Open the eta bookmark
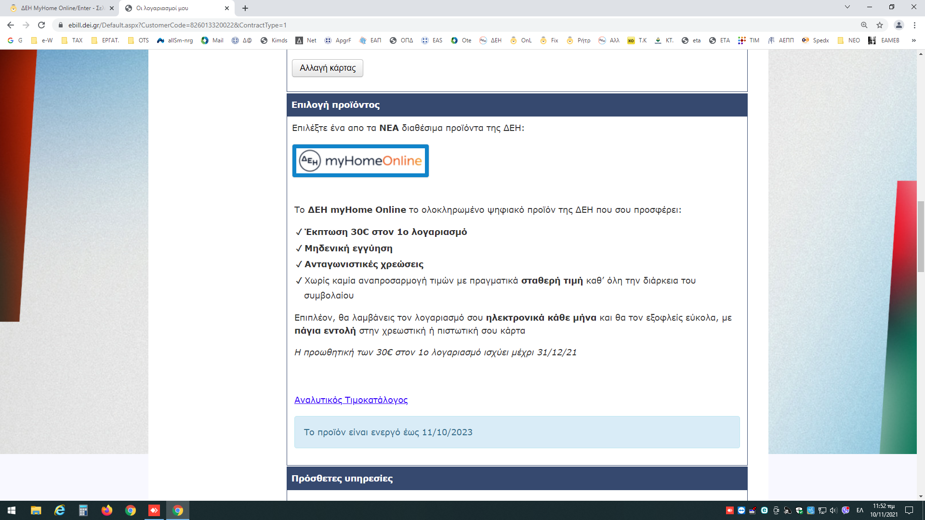The width and height of the screenshot is (925, 520). click(691, 40)
